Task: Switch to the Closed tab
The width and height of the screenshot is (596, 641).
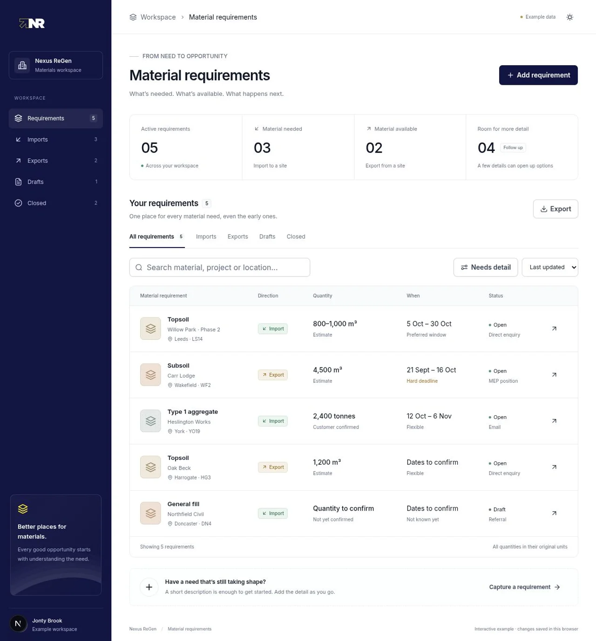Action: coord(296,237)
